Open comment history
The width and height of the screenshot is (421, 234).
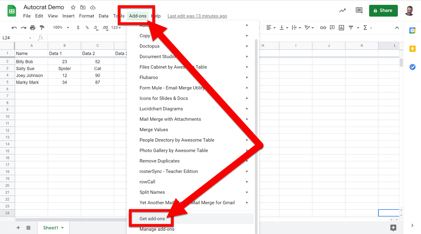(x=359, y=11)
